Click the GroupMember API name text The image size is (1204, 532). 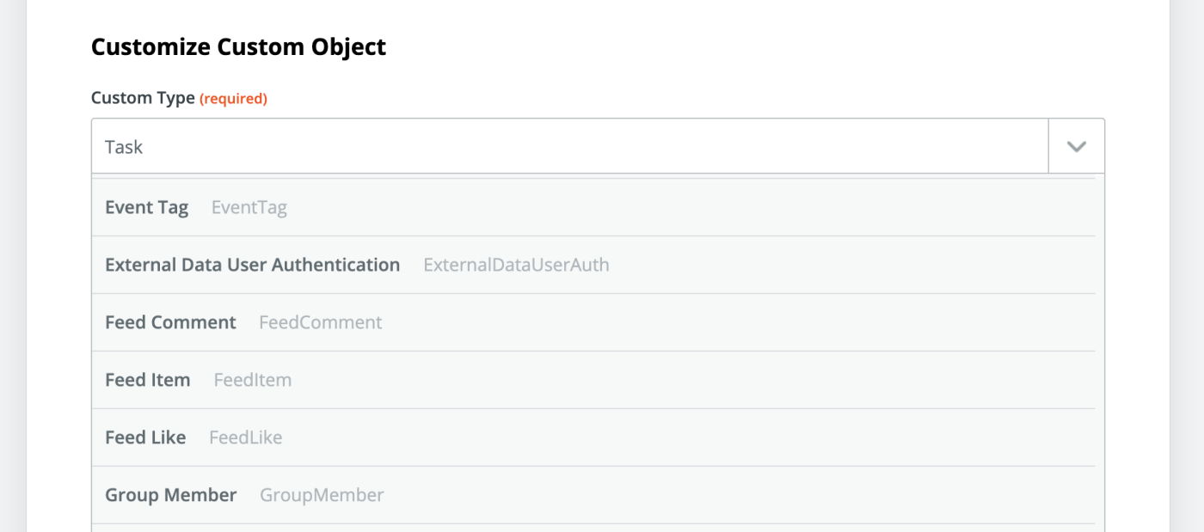[x=322, y=496]
